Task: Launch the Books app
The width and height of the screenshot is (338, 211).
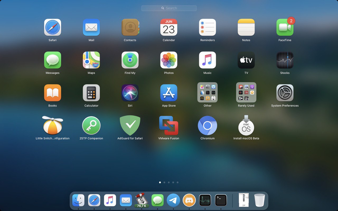Action: pos(53,93)
